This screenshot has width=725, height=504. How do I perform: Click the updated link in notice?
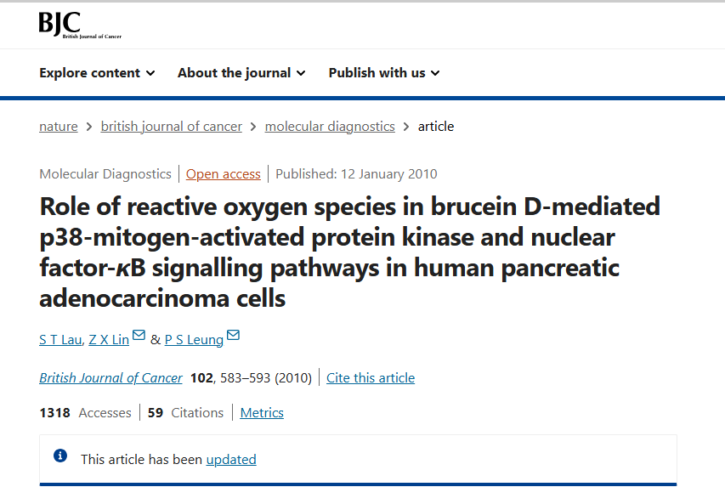coord(231,460)
